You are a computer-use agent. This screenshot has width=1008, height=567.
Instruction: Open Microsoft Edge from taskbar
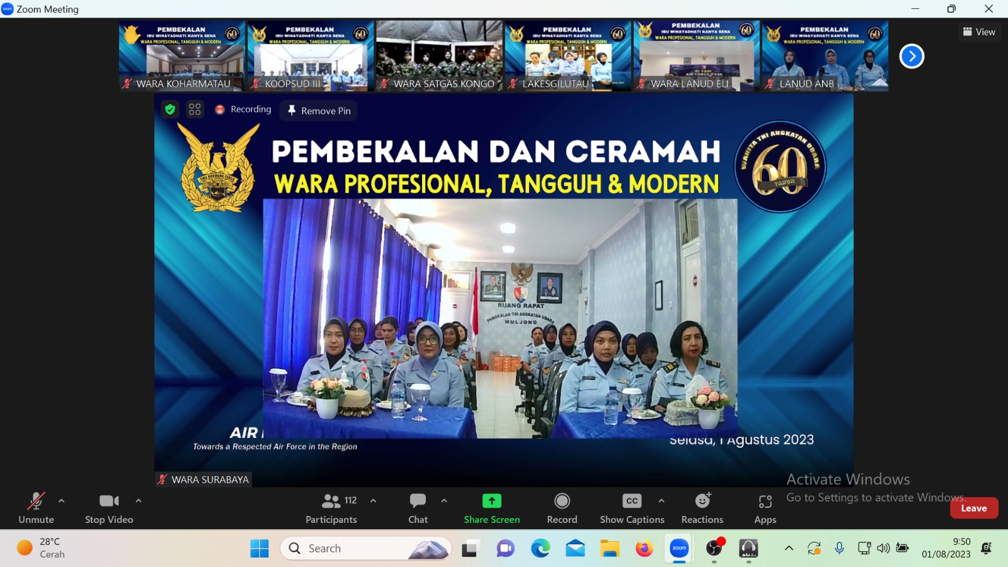pos(541,549)
